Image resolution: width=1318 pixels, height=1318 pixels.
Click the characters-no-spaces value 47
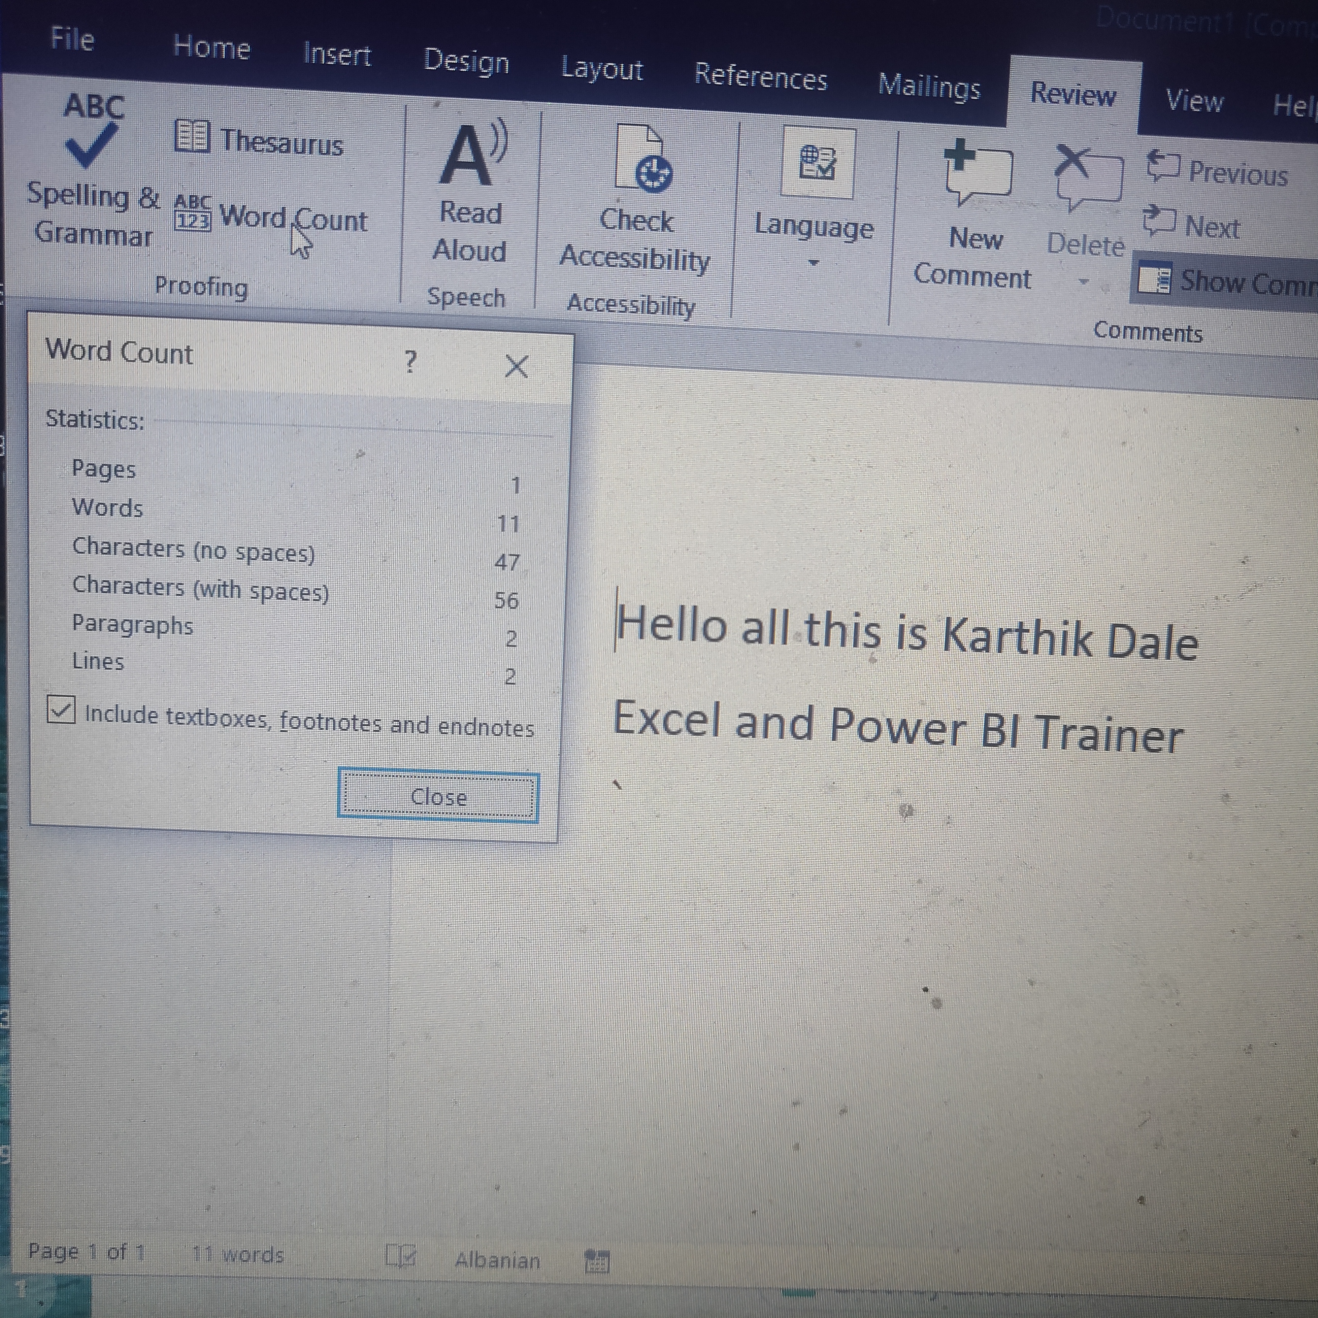tap(507, 562)
